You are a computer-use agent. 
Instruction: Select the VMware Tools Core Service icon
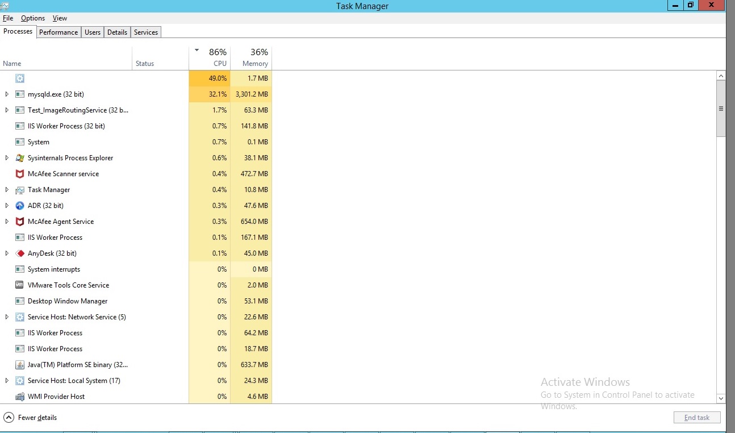pyautogui.click(x=20, y=285)
